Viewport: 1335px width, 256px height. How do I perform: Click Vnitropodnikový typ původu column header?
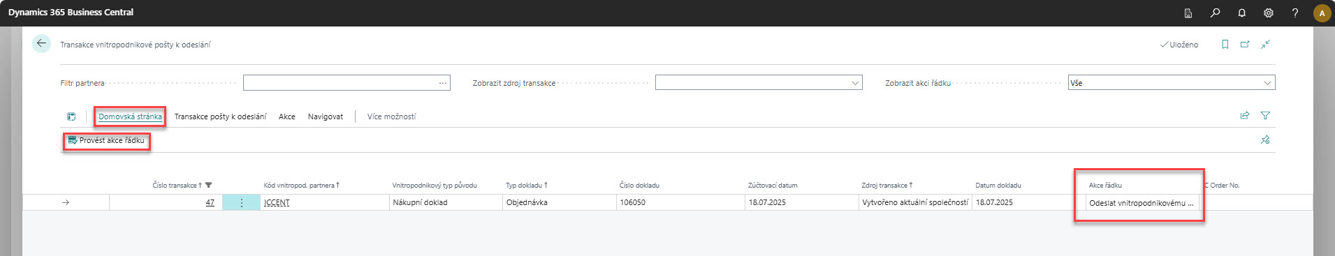(x=435, y=185)
